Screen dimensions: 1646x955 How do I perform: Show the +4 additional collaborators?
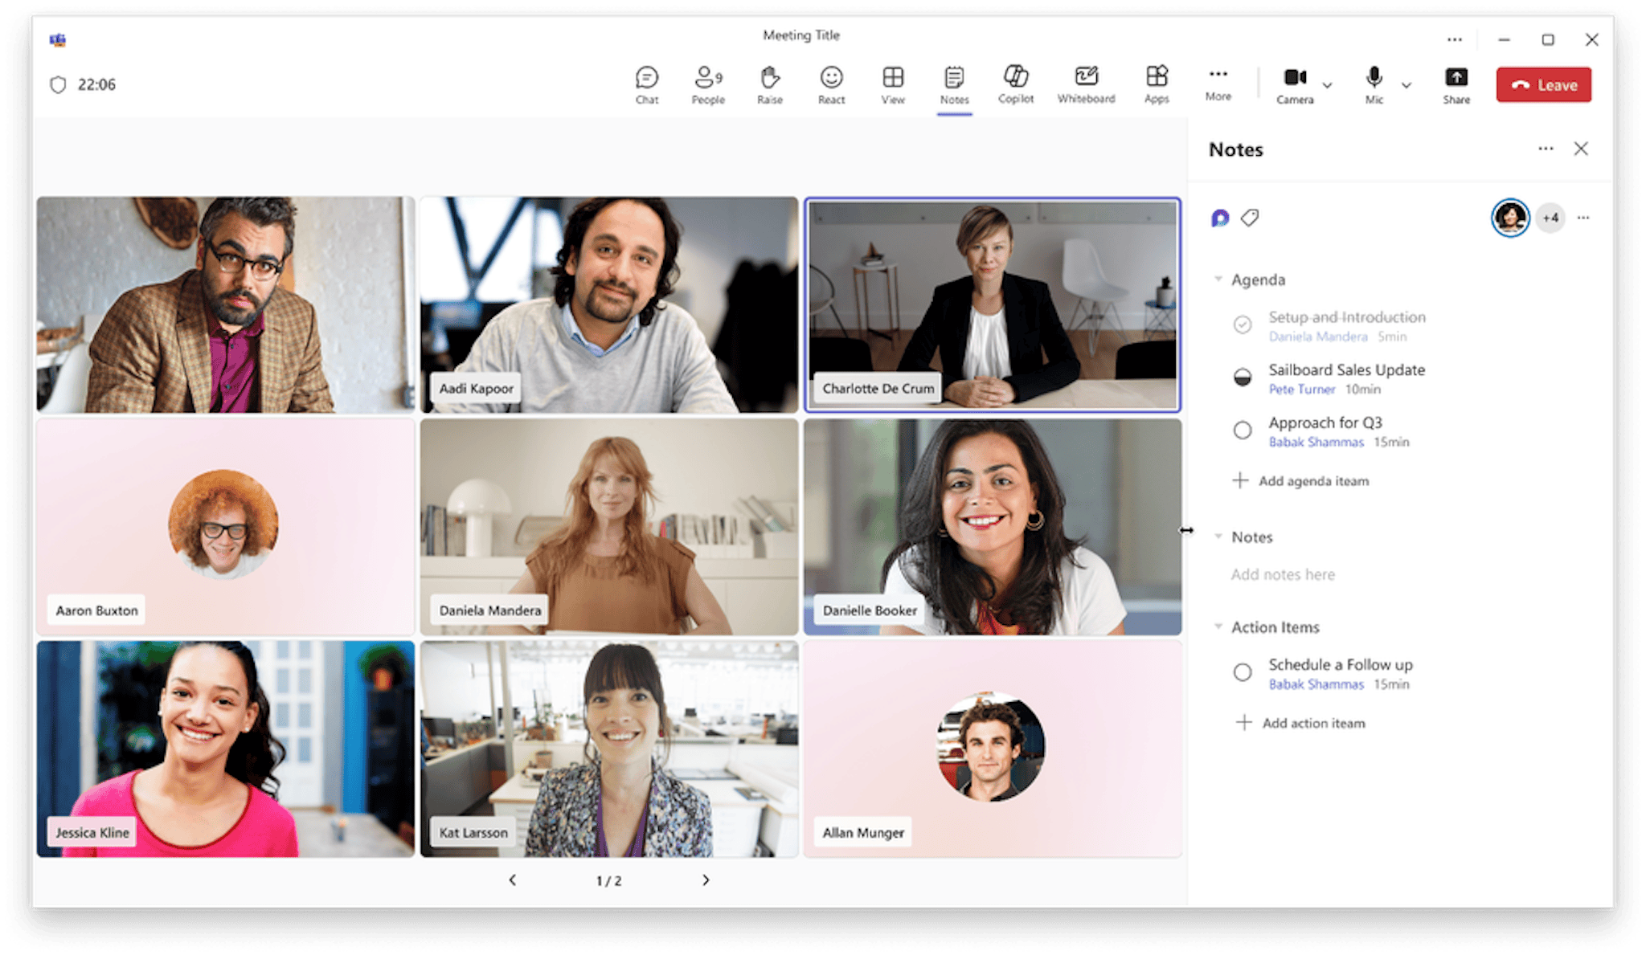pyautogui.click(x=1550, y=218)
